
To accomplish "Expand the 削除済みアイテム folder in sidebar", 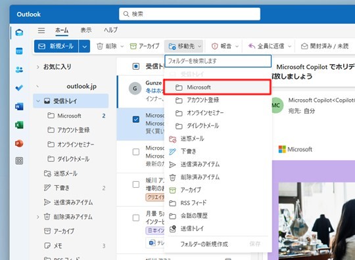I will pos(38,217).
